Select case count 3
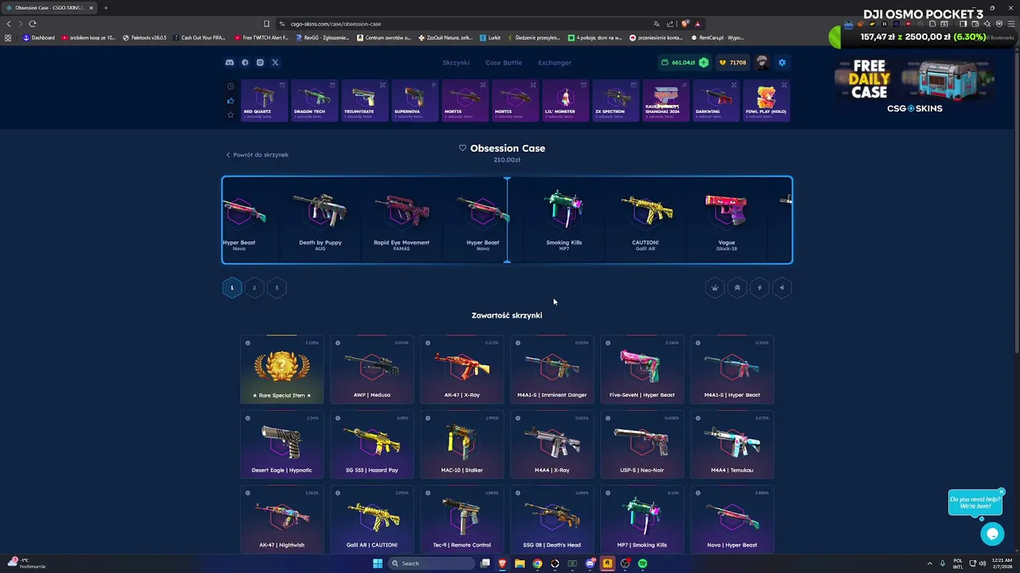 click(x=277, y=288)
